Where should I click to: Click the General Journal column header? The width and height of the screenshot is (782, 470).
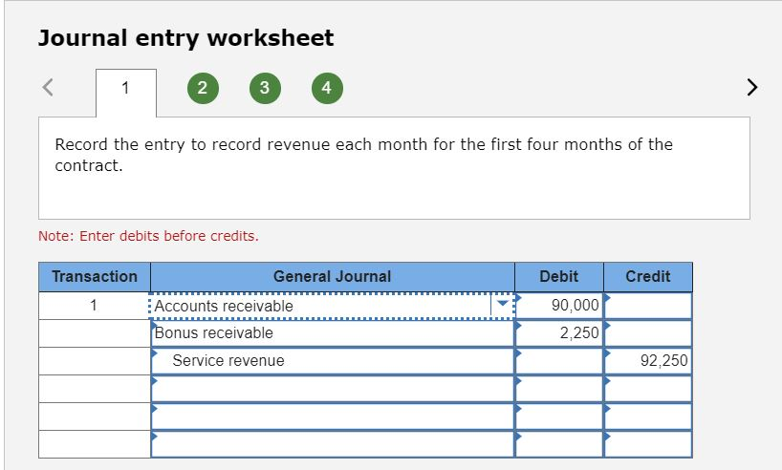[333, 277]
